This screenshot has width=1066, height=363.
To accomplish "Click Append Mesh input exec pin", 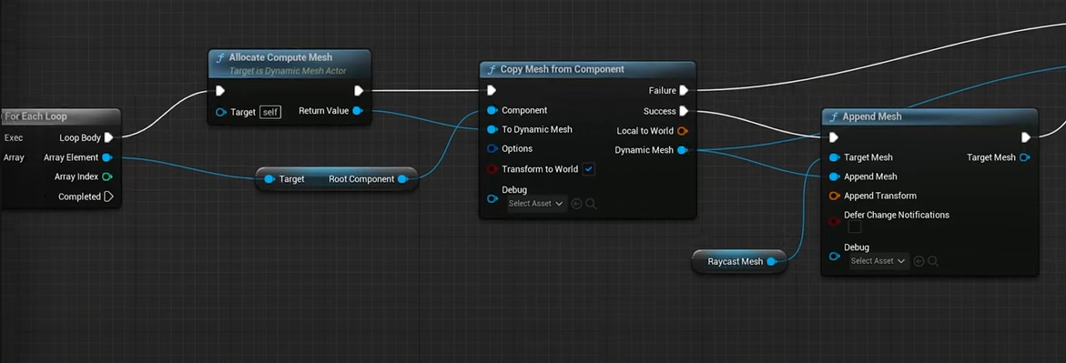I will coord(834,137).
